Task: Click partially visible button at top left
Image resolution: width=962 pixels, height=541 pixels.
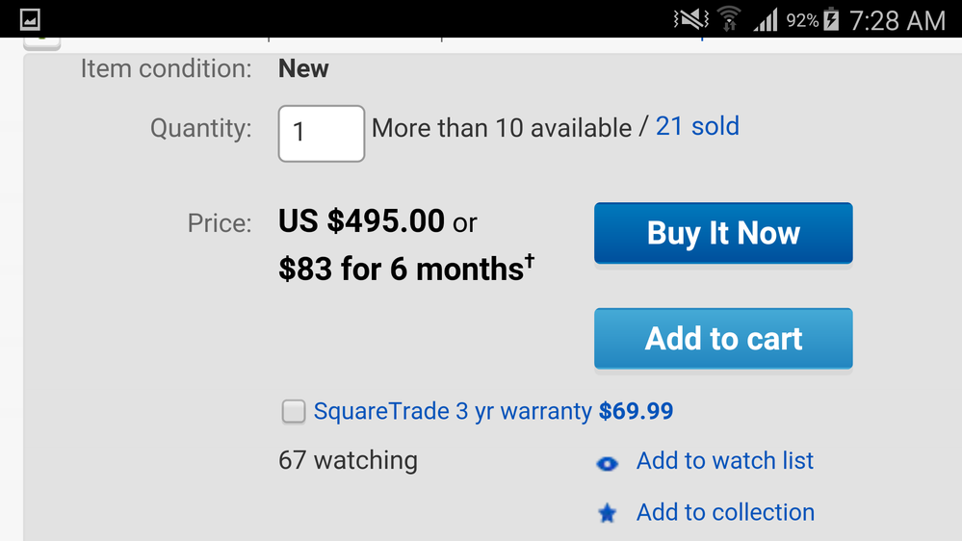Action: 41,43
